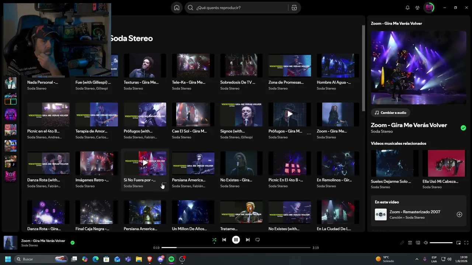
Task: Select 'Fue (with Gillespi)' video title
Action: [x=93, y=82]
